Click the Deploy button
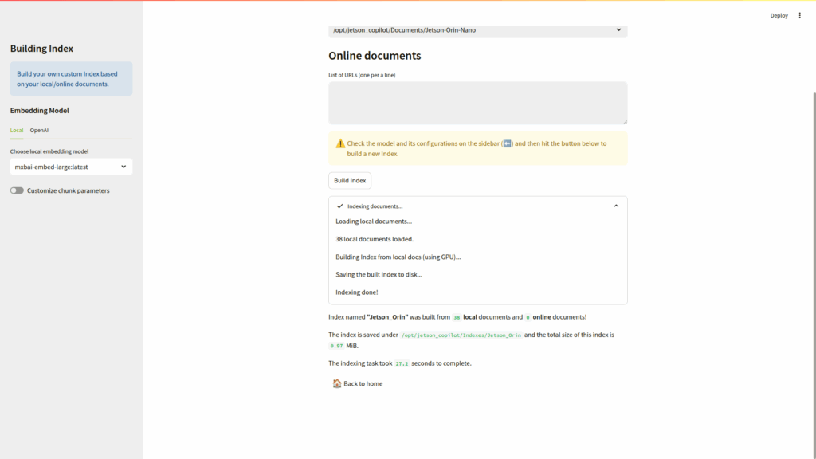This screenshot has width=816, height=459. 779,15
